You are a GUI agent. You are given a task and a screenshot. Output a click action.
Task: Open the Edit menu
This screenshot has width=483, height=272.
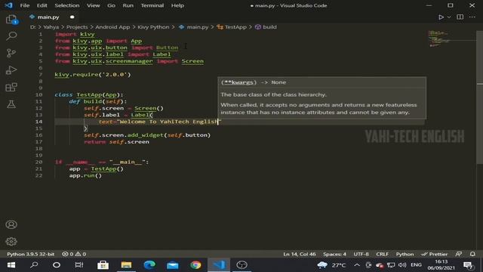42,5
